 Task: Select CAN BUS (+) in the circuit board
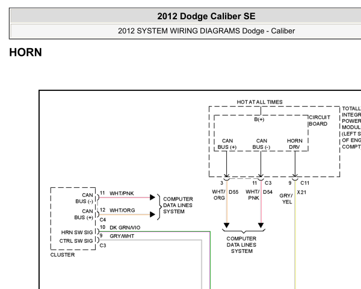tap(227, 144)
